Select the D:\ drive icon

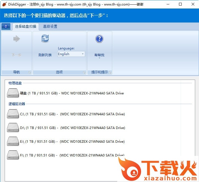click(13, 128)
